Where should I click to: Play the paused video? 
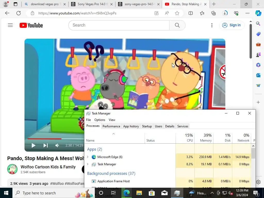(x=33, y=145)
